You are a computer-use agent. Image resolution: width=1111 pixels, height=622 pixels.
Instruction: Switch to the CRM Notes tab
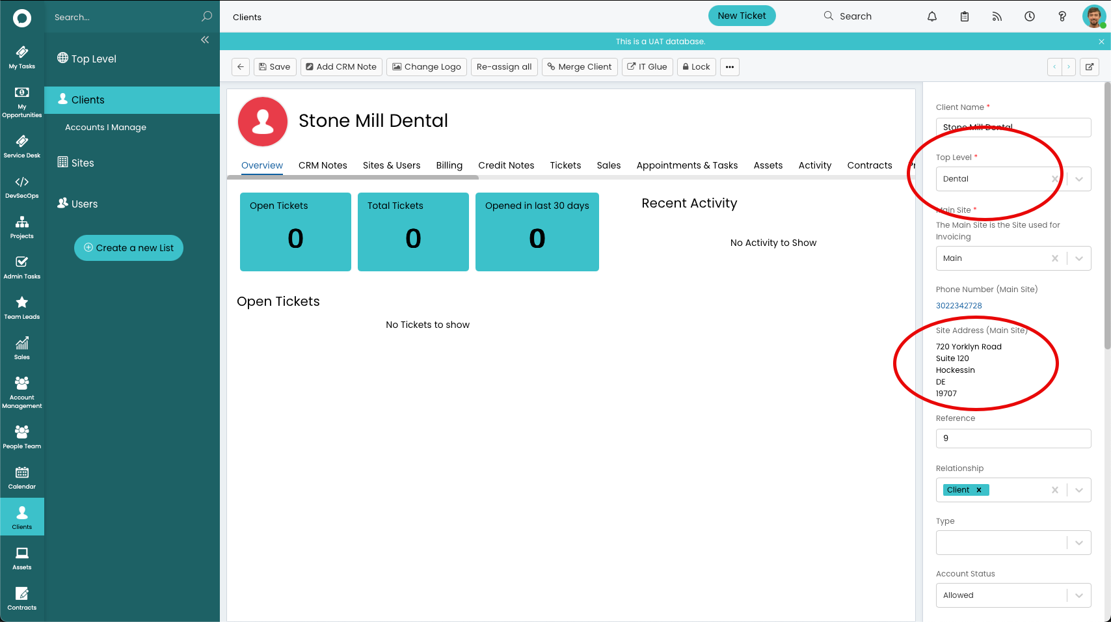point(323,165)
